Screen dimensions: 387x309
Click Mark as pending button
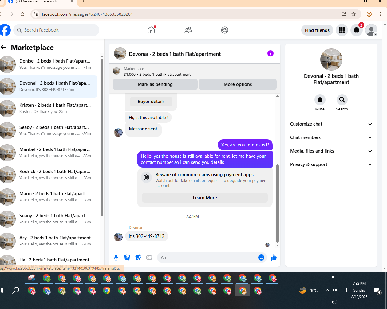(x=155, y=84)
